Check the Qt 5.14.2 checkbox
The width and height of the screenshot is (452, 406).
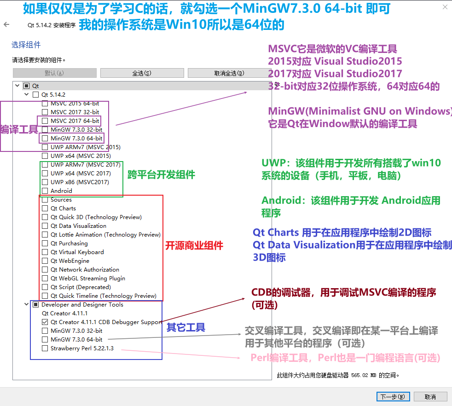tap(36, 94)
